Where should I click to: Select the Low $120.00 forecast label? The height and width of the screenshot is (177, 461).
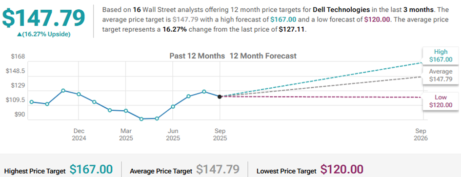point(441,101)
